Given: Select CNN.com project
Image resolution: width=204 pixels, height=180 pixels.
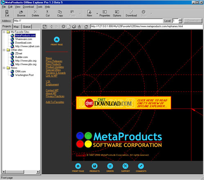Looking at the screenshot, I should point(20,71).
